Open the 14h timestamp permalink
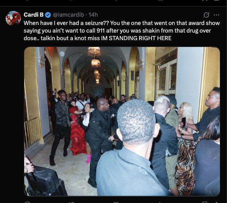Image resolution: width=227 pixels, height=203 pixels. click(x=93, y=15)
